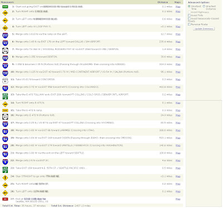Image resolution: width=223 pixels, height=208 pixels.
Task: Check the Avoid Tolls option
Action: pos(189,16)
